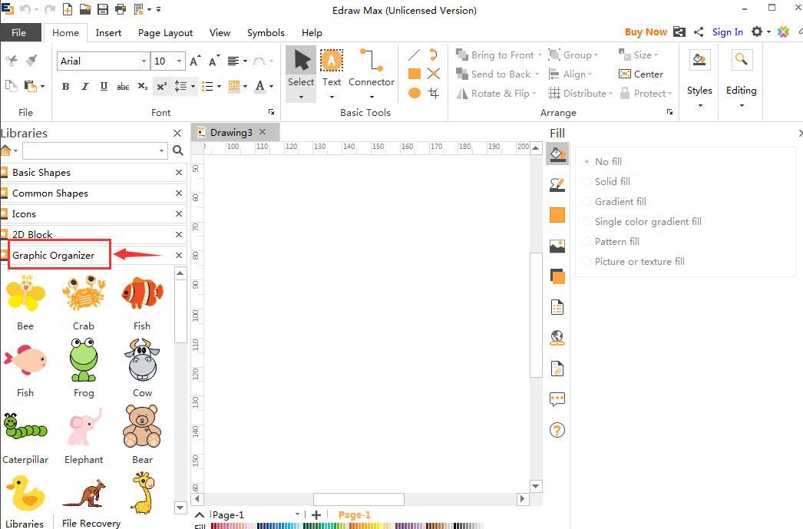This screenshot has height=529, width=803.
Task: Choose the Connector tool
Action: 372,73
